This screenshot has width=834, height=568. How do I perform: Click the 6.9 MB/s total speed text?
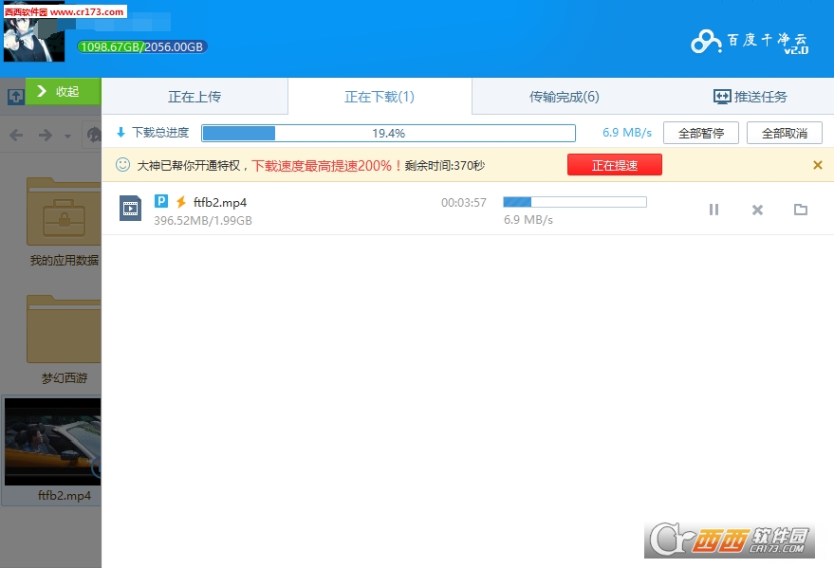point(627,133)
